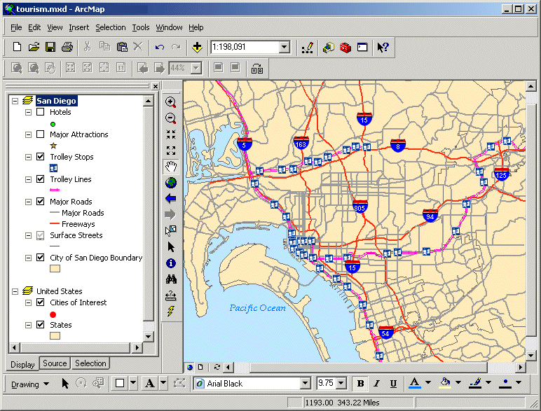Open the Command Line window icon
This screenshot has width=541, height=411.
362,47
